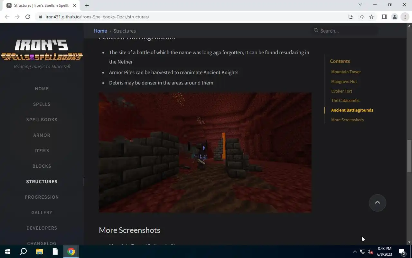Jump to More Screenshots in contents
The height and width of the screenshot is (258, 412).
(347, 120)
